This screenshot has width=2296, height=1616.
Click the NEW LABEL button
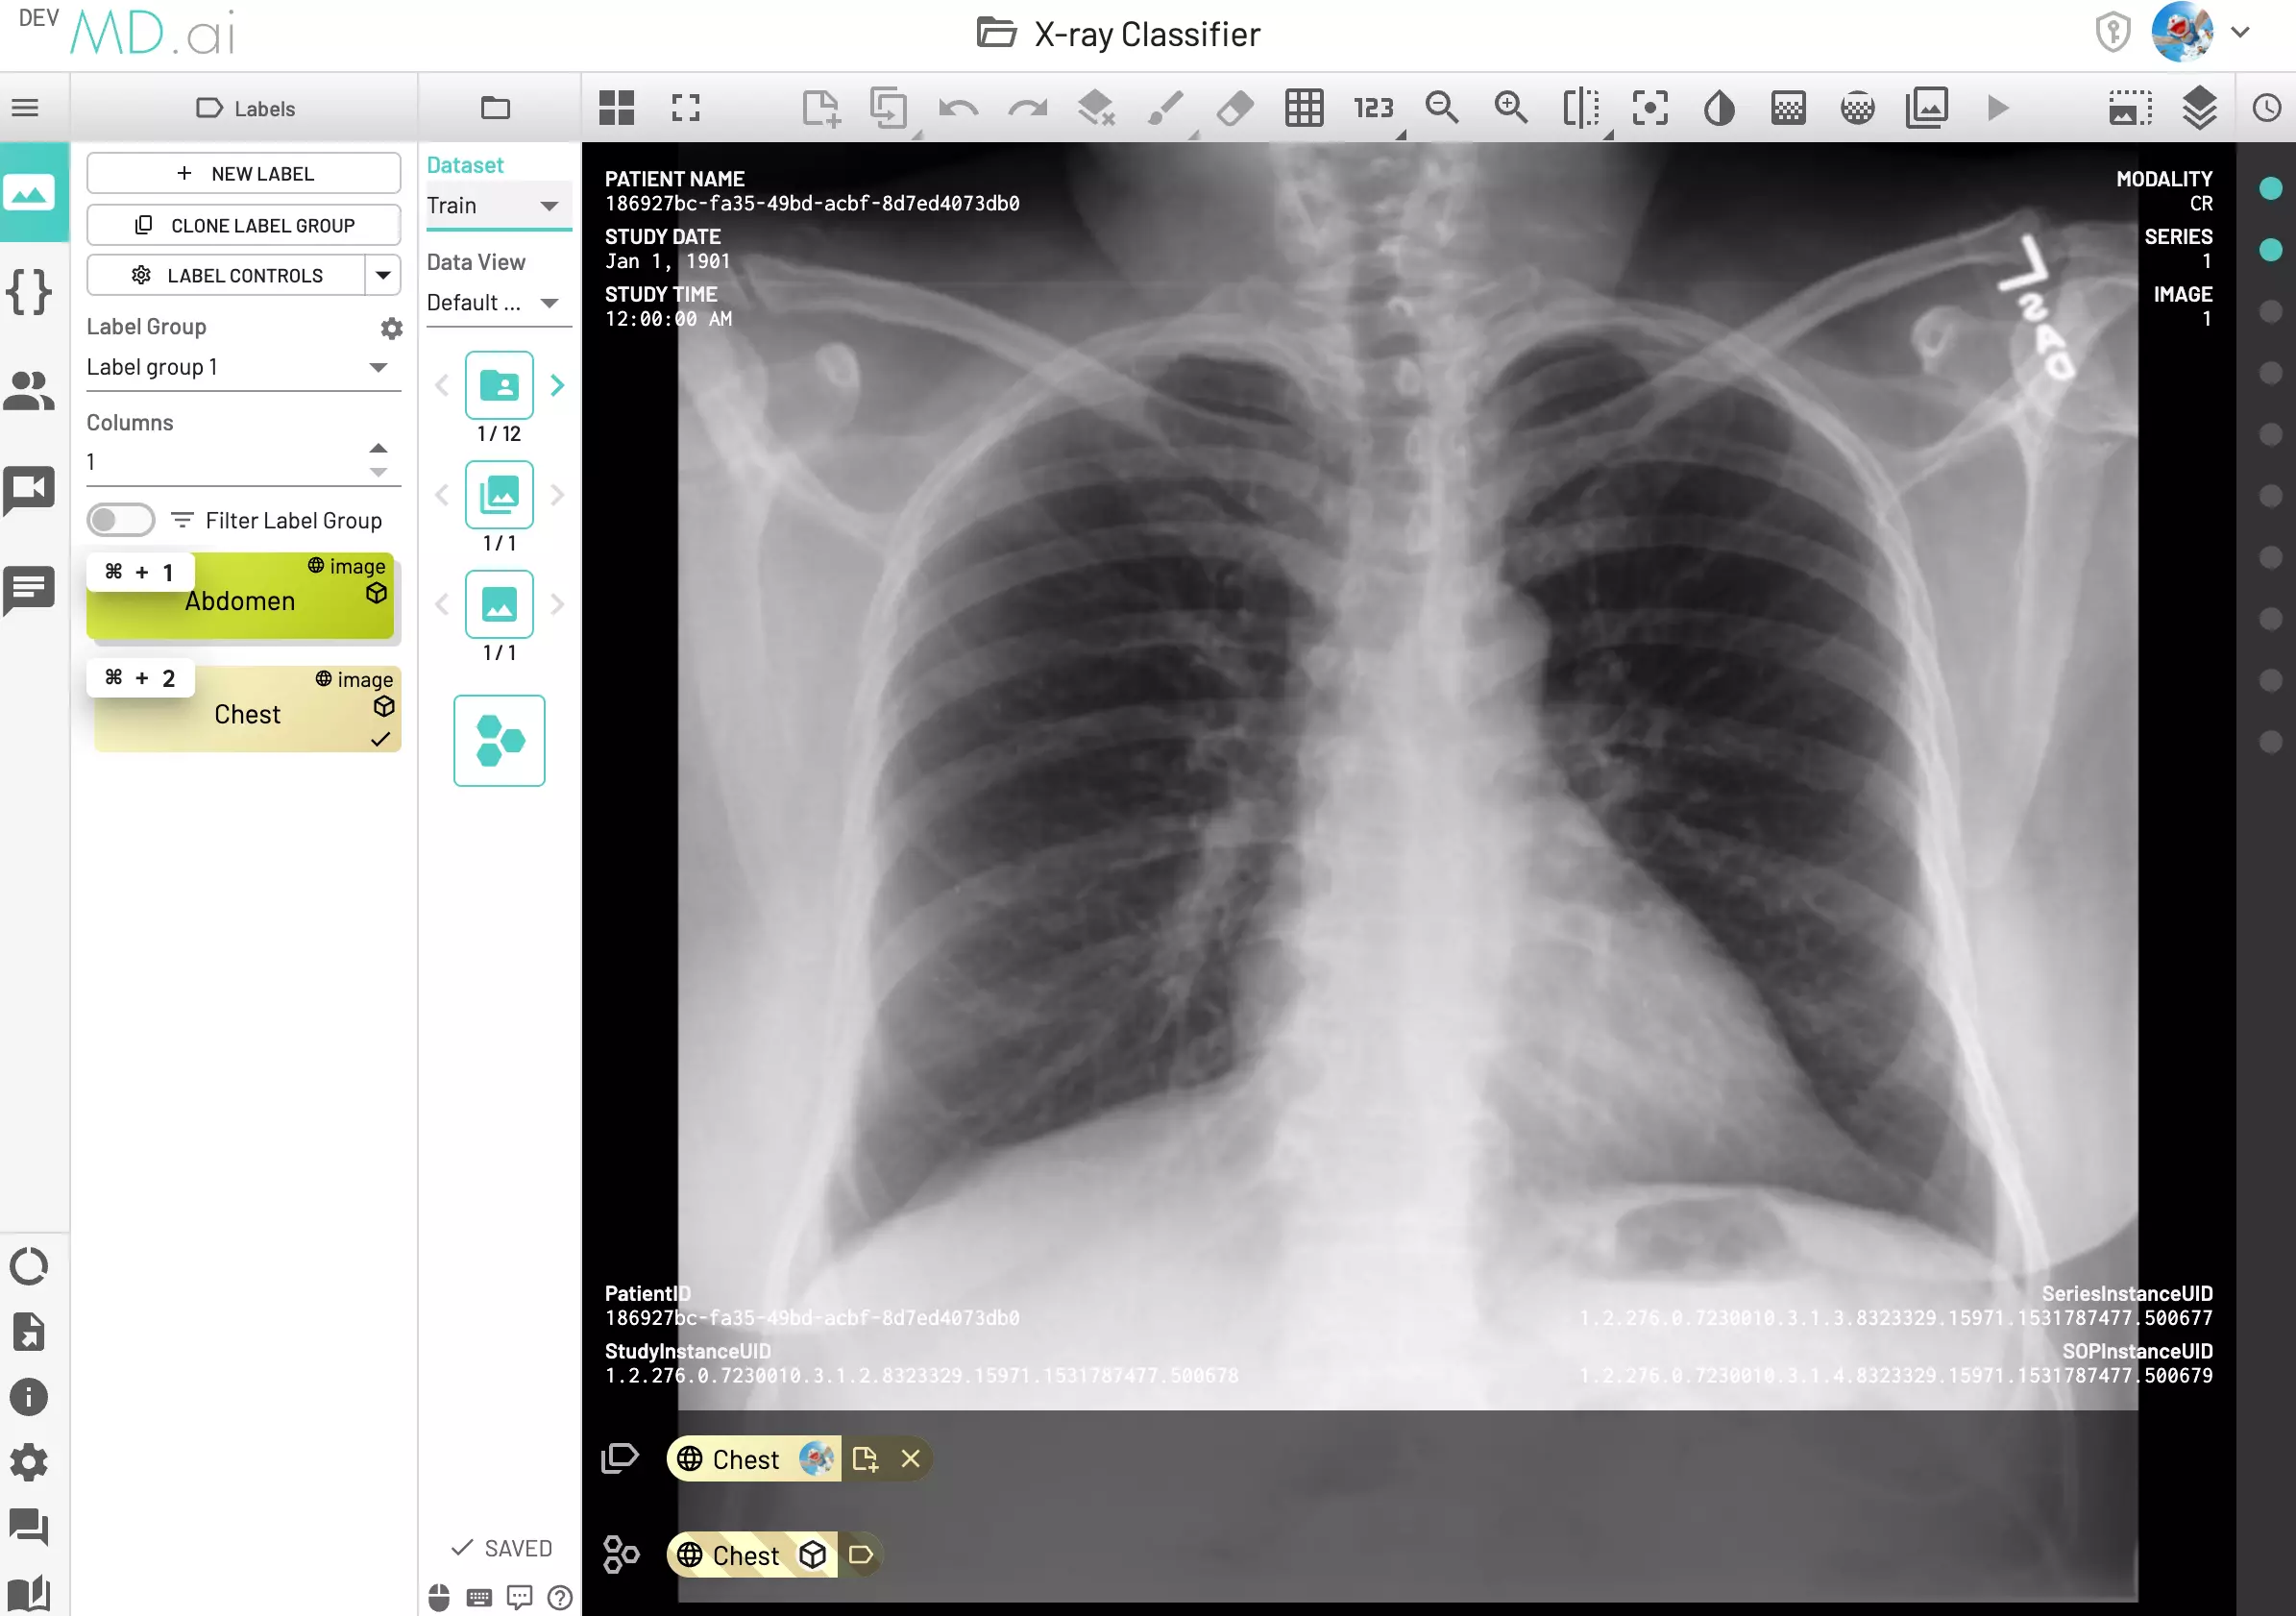243,172
